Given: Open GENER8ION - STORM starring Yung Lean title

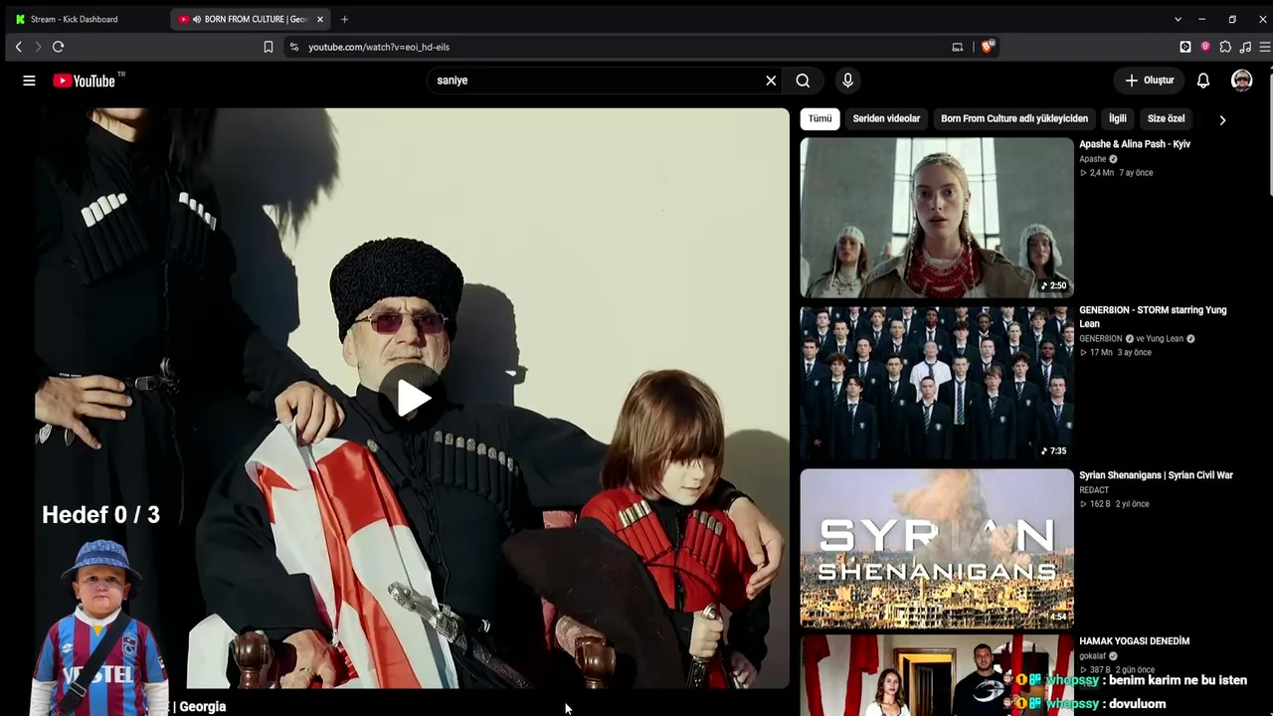Looking at the screenshot, I should point(1153,316).
